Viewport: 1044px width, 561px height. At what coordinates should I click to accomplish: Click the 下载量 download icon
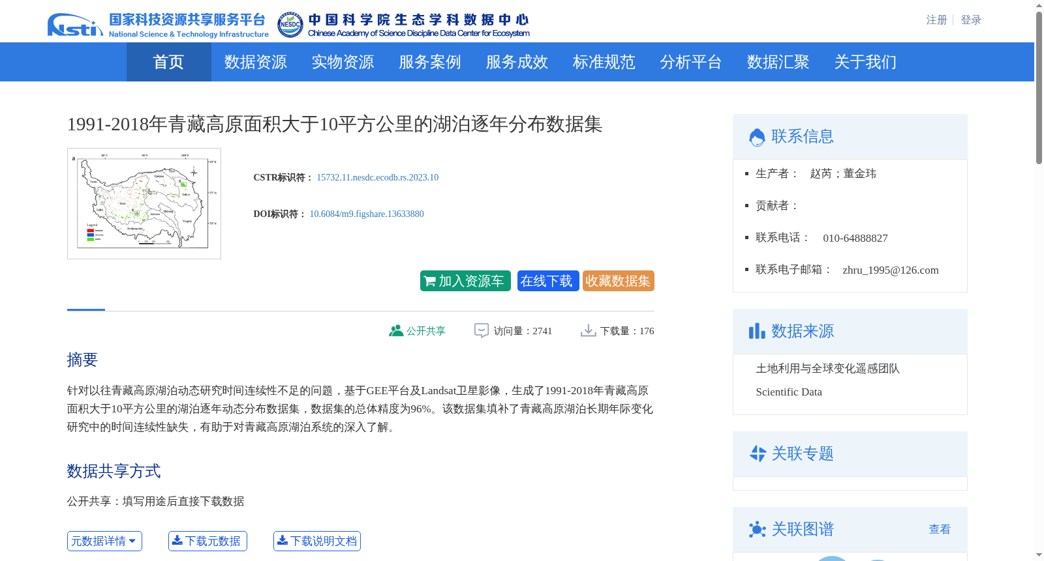(589, 331)
